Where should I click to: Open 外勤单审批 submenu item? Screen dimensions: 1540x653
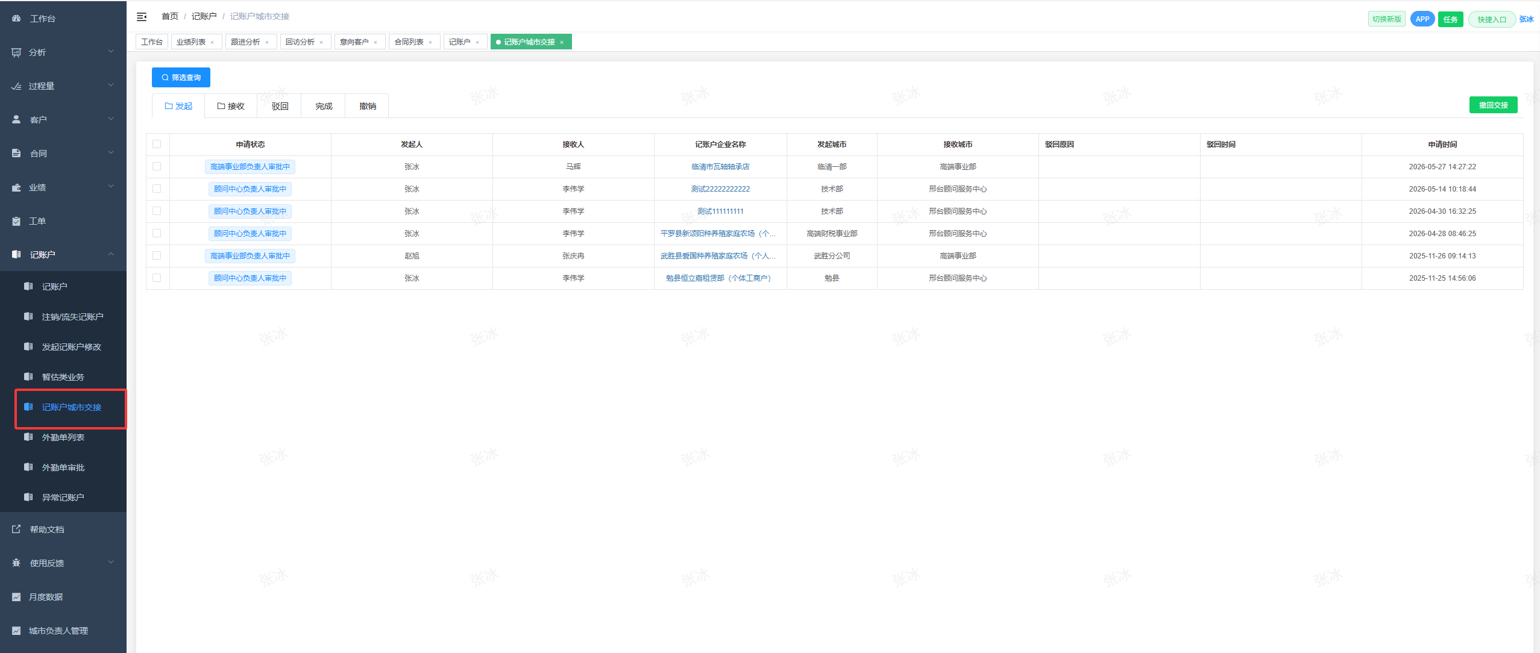click(63, 467)
